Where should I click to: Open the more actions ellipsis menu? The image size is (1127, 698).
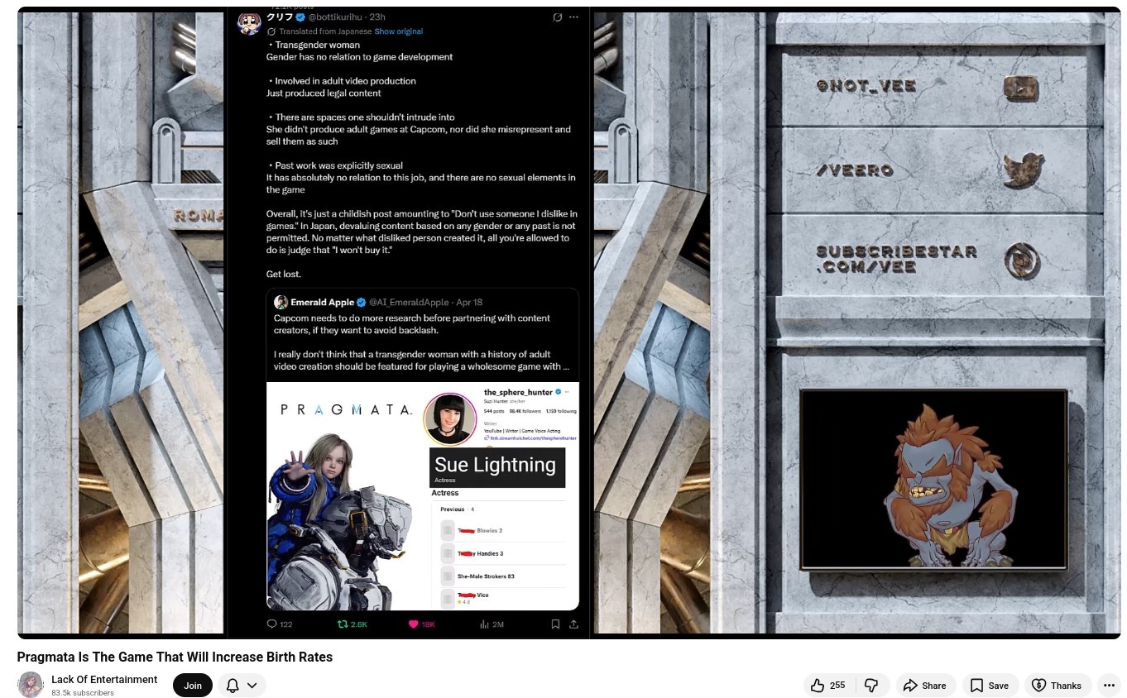tap(1109, 685)
